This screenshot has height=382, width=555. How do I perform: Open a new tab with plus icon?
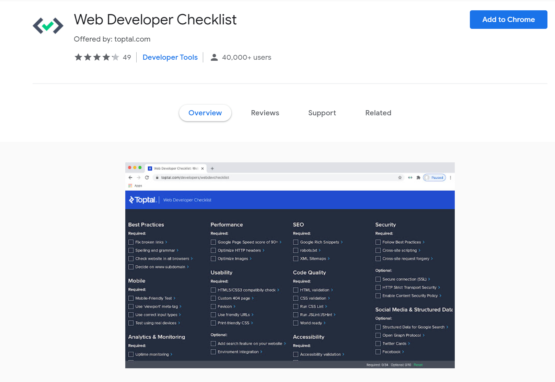coord(212,169)
